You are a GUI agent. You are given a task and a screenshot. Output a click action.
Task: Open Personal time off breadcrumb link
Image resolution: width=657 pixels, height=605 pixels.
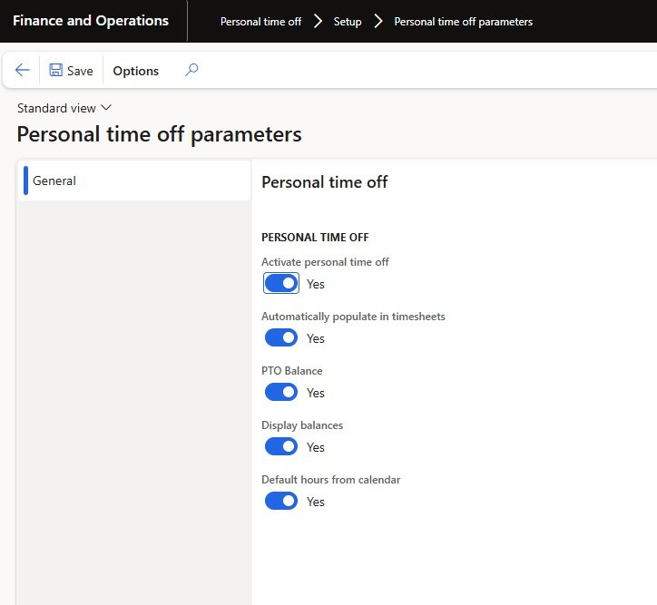point(260,22)
